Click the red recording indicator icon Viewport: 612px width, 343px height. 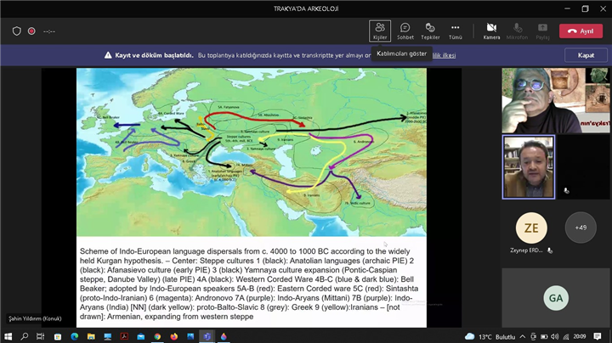coord(31,31)
